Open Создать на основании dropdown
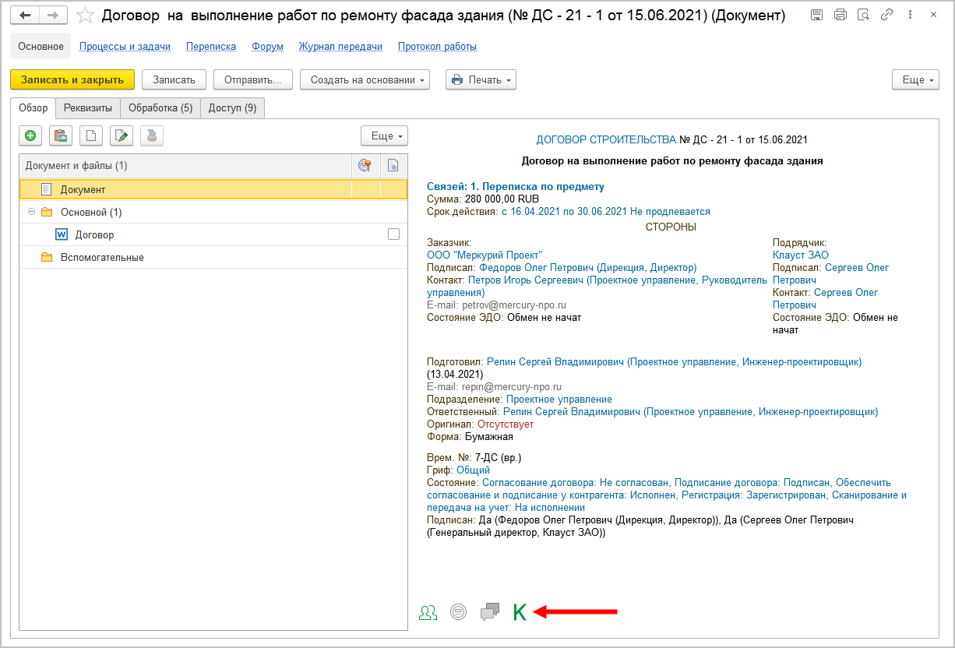955x648 pixels. coord(365,80)
